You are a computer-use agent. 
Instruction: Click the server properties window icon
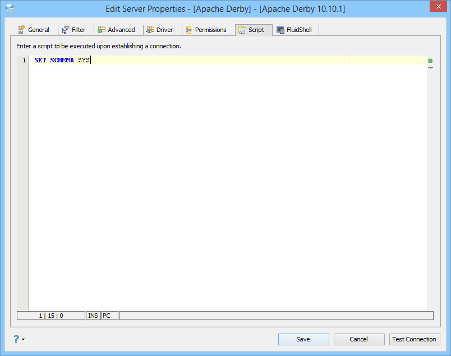[10, 8]
